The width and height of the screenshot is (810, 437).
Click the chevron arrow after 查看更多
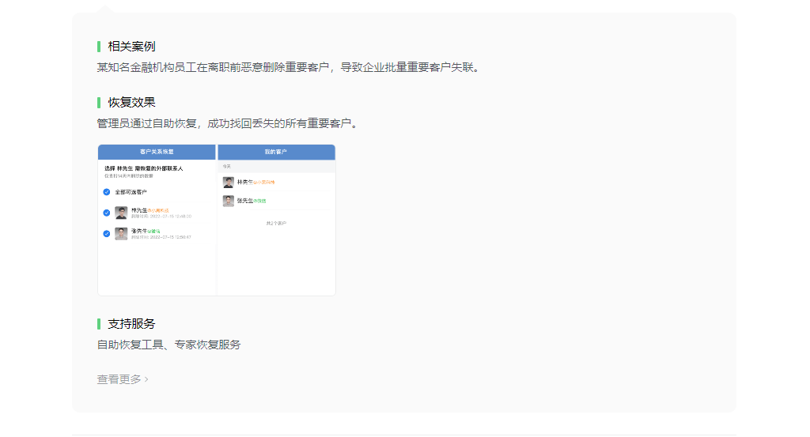click(146, 379)
